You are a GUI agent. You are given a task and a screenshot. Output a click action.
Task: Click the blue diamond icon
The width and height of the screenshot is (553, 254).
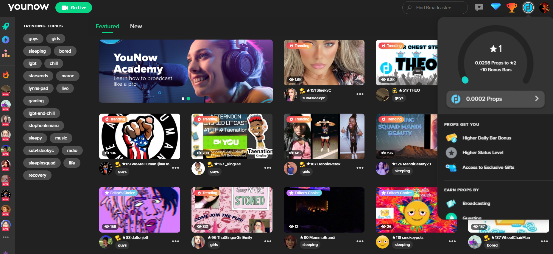point(496,7)
